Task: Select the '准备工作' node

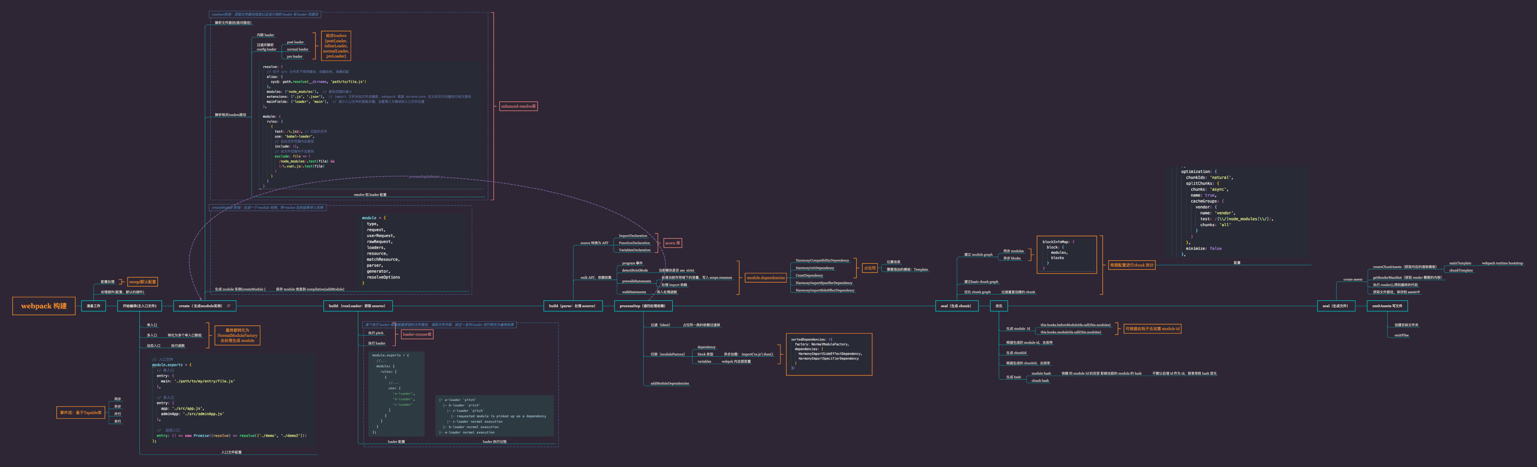Action: [93, 306]
